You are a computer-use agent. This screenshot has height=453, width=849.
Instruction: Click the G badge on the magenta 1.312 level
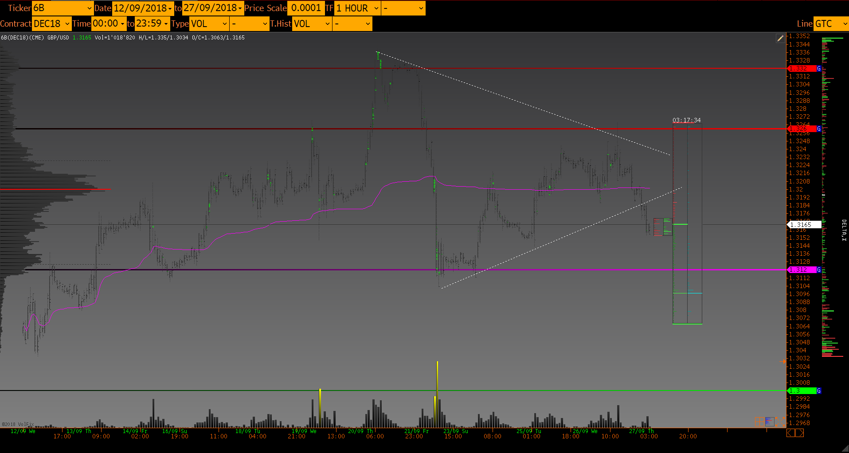pos(819,270)
